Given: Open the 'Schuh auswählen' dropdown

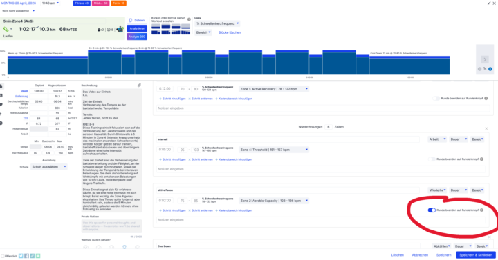Looking at the screenshot, I should 49,167.
